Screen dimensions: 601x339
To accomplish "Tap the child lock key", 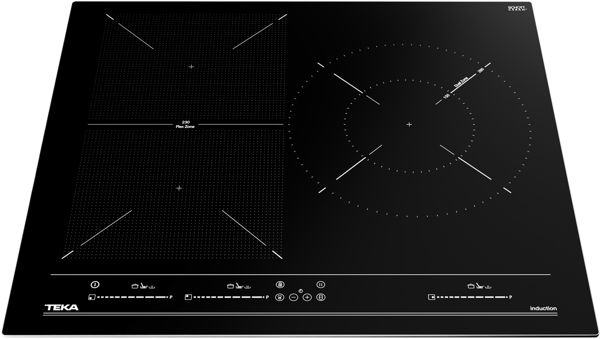I will point(280,285).
